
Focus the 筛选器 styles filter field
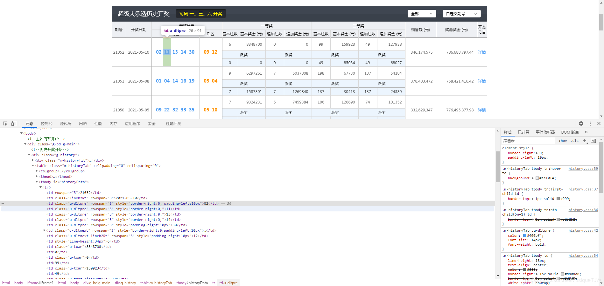528,141
